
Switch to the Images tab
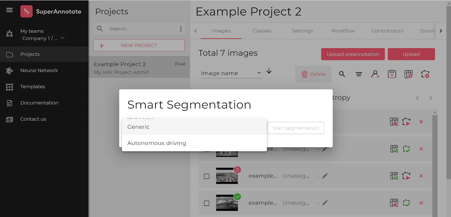[221, 31]
